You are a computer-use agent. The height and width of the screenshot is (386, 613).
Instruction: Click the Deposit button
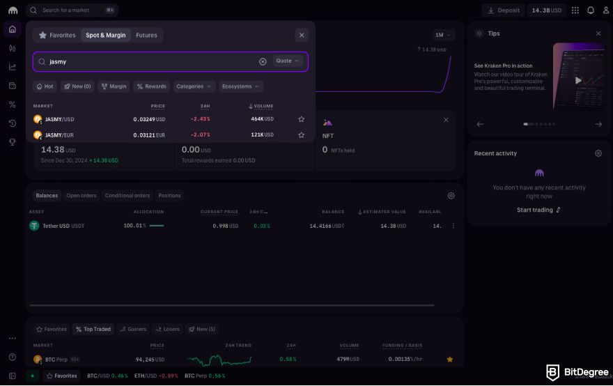click(504, 10)
